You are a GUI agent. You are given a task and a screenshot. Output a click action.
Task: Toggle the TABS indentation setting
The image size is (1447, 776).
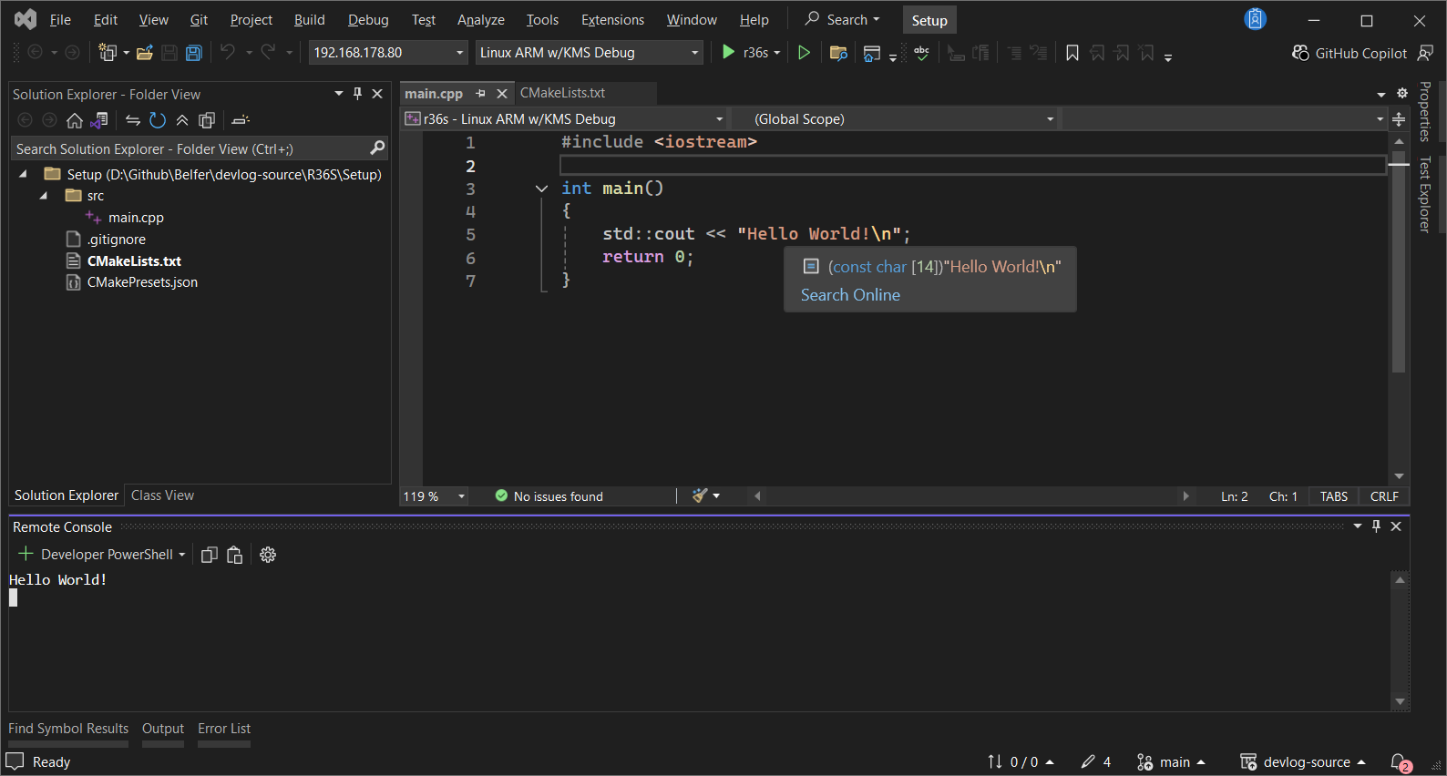1333,496
